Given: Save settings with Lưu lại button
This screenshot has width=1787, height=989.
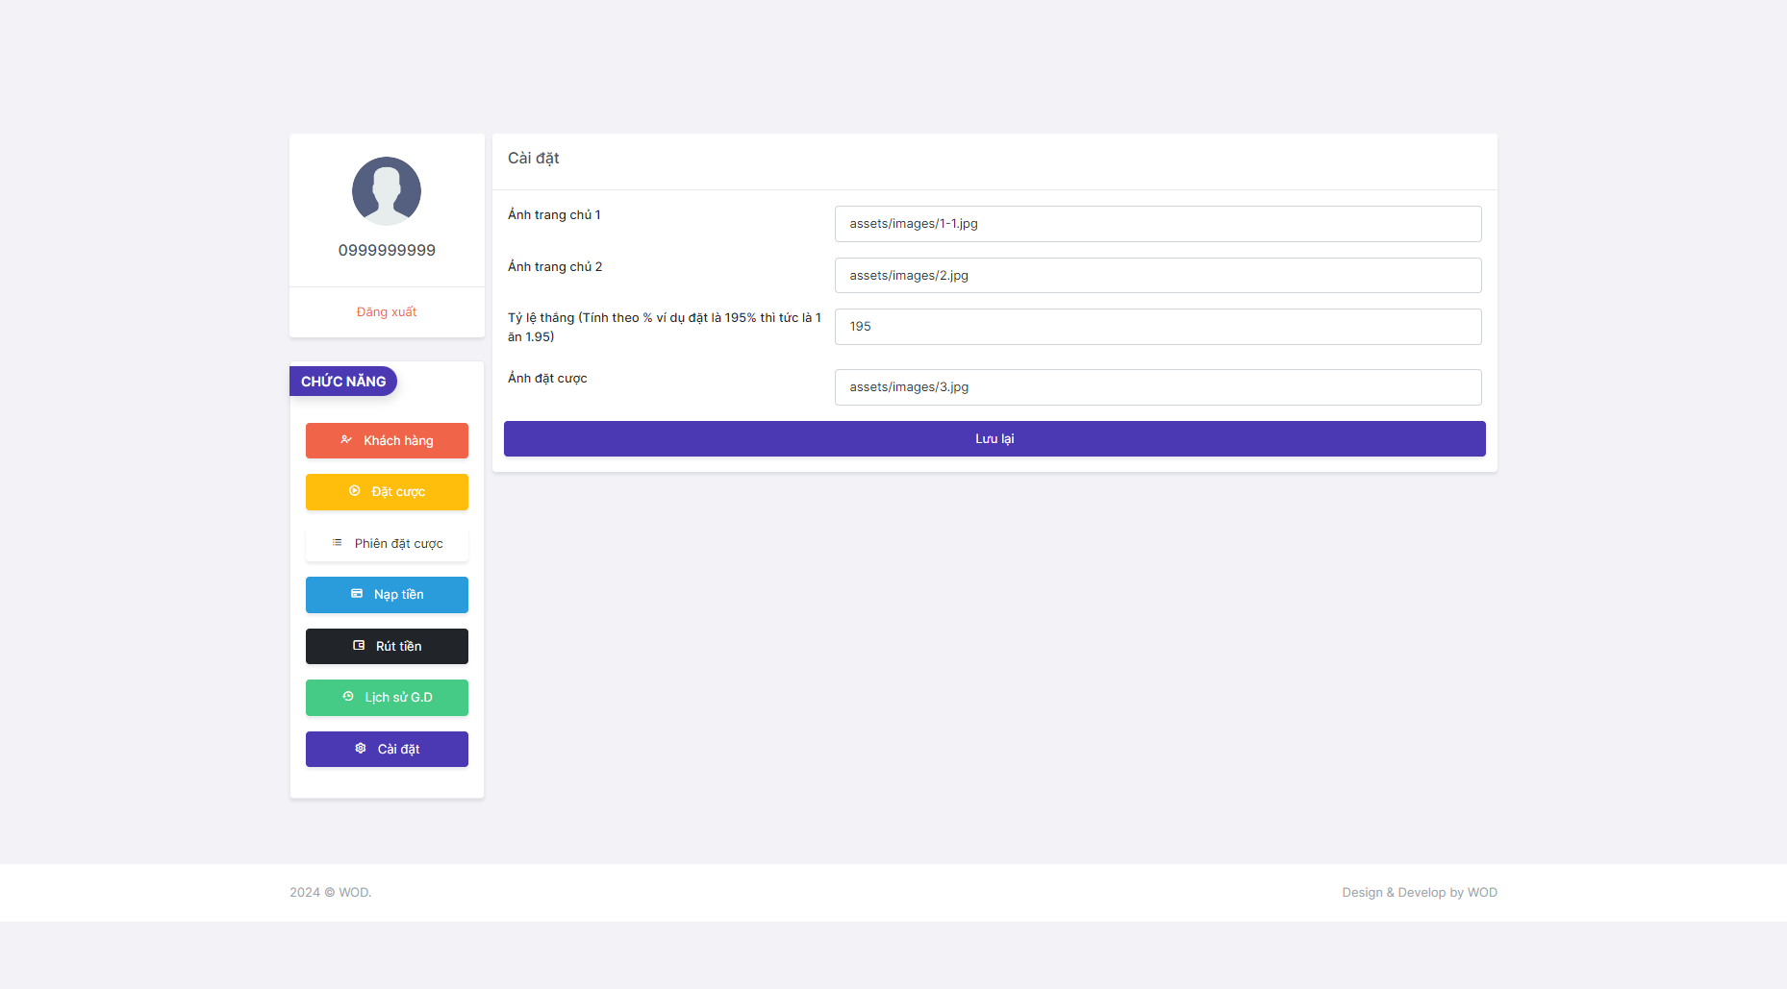Looking at the screenshot, I should pyautogui.click(x=994, y=439).
